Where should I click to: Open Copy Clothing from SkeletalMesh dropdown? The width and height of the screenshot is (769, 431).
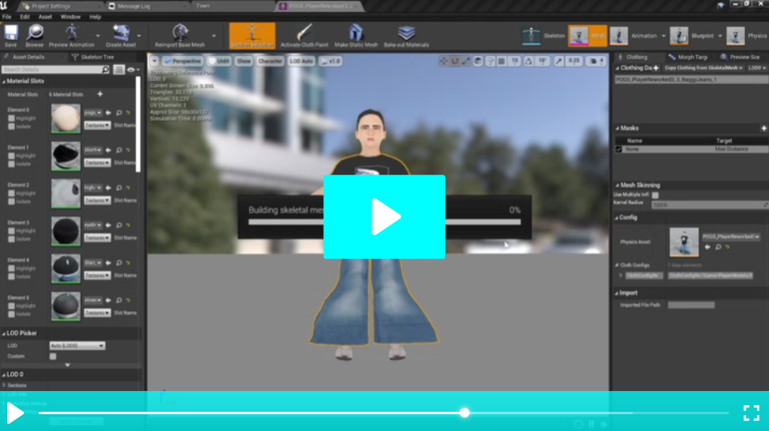pyautogui.click(x=703, y=68)
